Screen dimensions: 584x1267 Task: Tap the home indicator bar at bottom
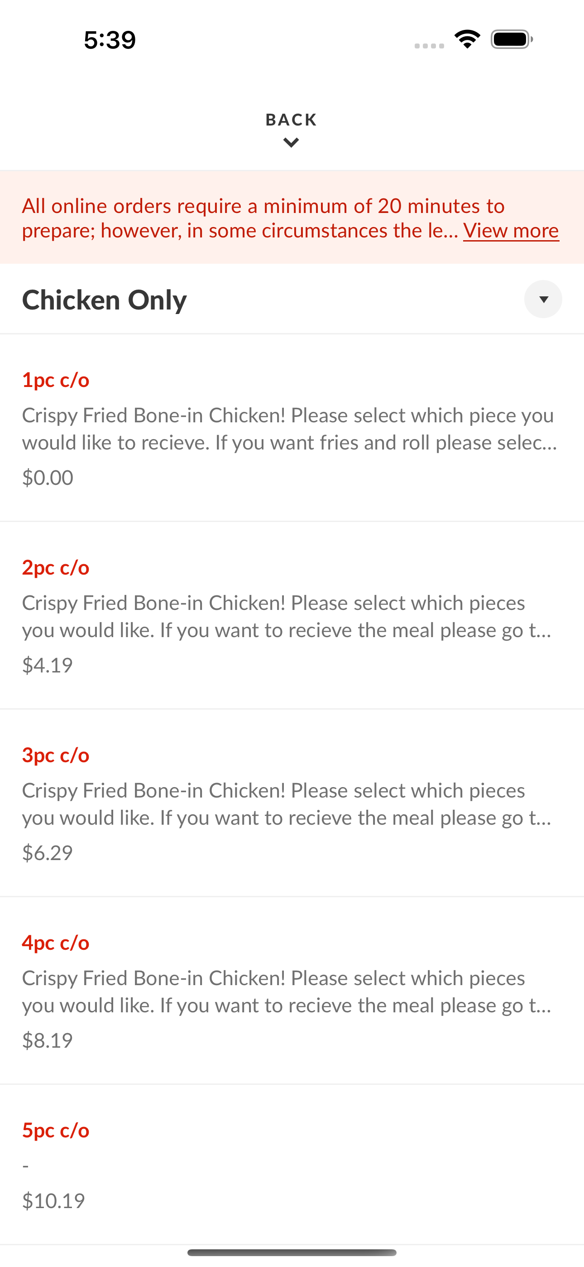coord(292,1252)
